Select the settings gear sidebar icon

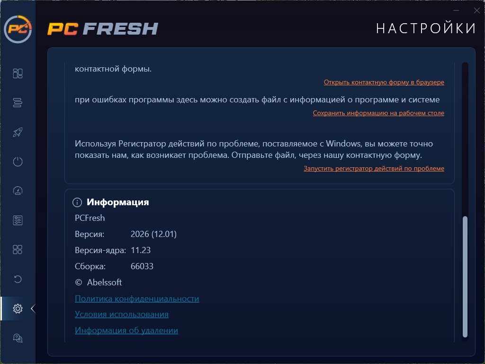tap(18, 309)
